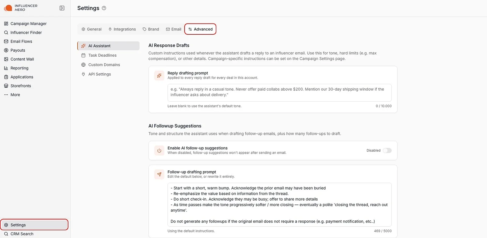Click the AI Response Drafts heading

pos(169,45)
